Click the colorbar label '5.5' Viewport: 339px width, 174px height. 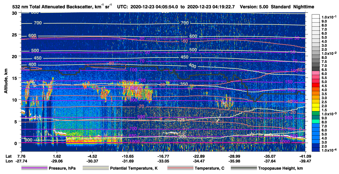(324, 78)
